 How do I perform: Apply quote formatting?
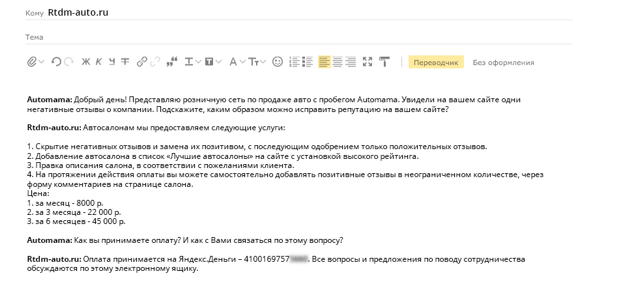pos(172,62)
